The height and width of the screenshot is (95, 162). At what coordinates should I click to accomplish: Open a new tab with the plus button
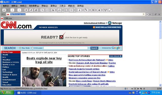click(4, 10)
